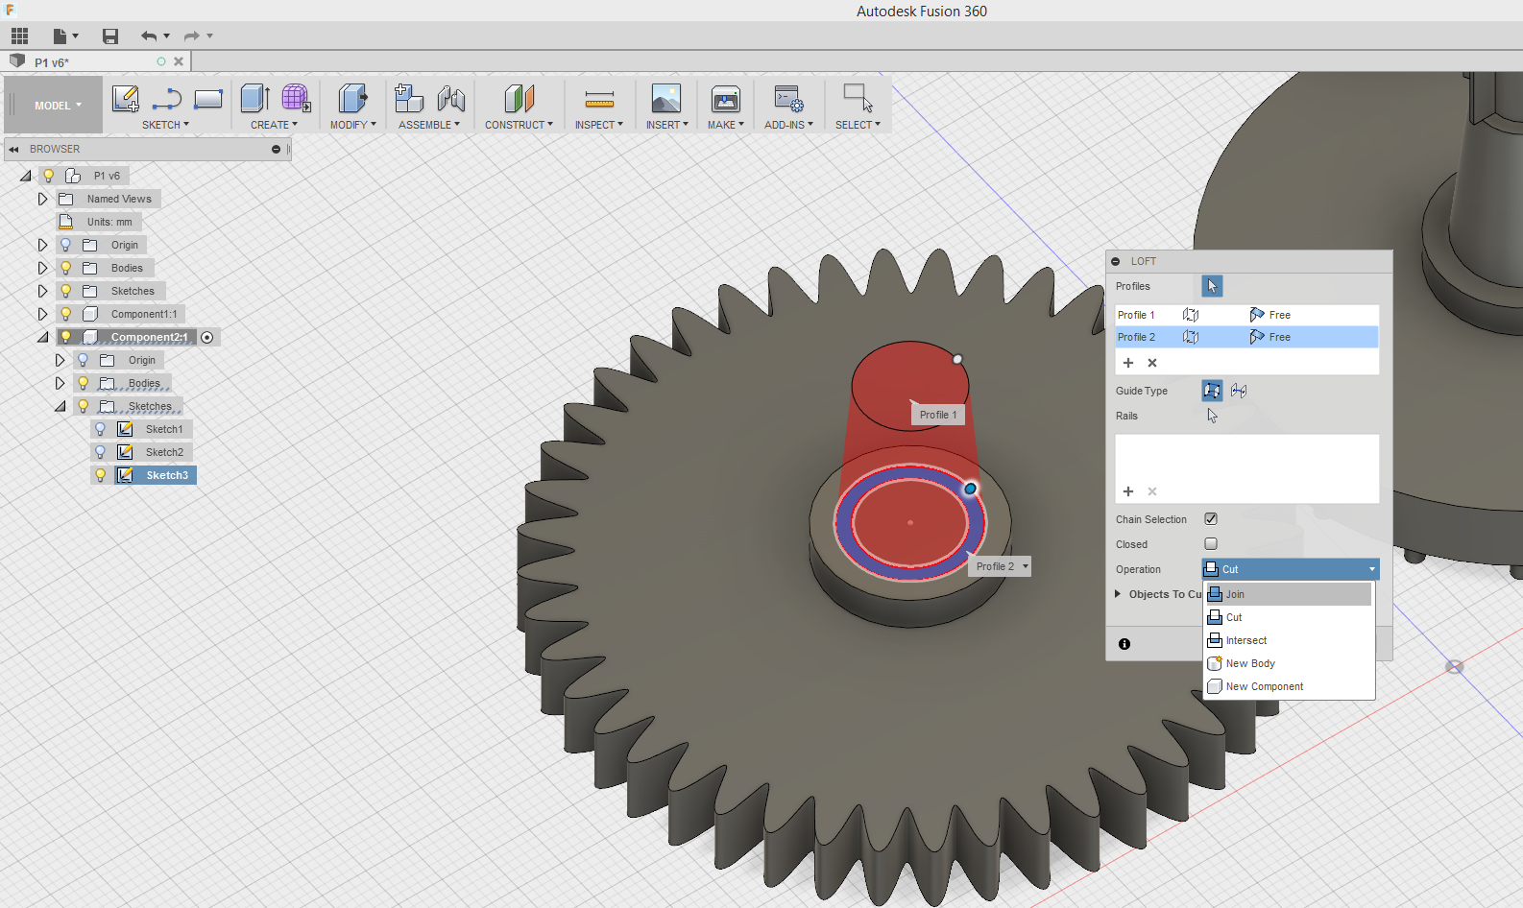The width and height of the screenshot is (1523, 908).
Task: Expand the top-level Origin folder
Action: [x=42, y=245]
